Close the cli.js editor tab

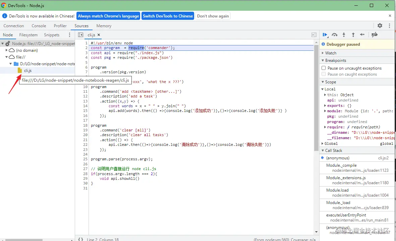(99, 35)
